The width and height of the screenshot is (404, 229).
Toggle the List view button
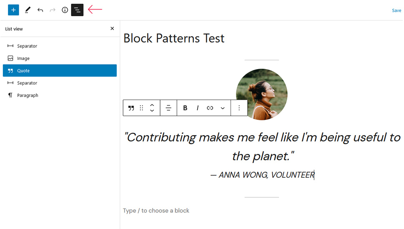tap(77, 10)
